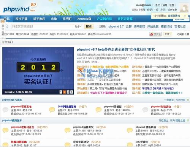This screenshot has width=190, height=147.
Task: Open hot search link 云聊
Action: [129, 26]
